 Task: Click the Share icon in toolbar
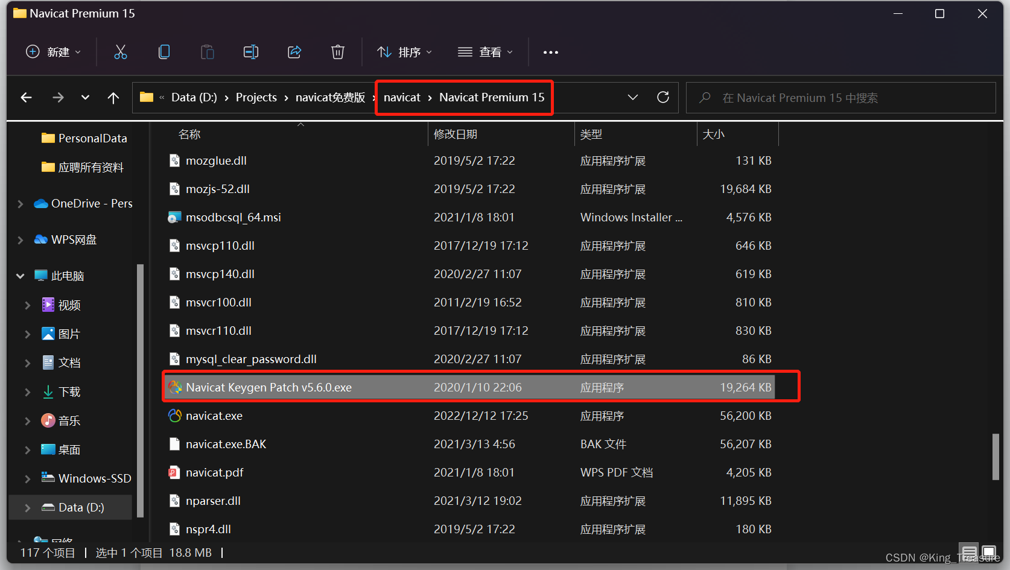(x=294, y=52)
